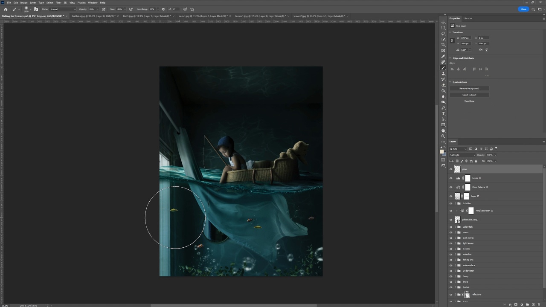Click the Select Subject button
Screen dimensions: 546x307
coord(469,95)
